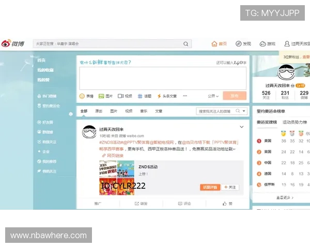This screenshot has width=310, height=248.
Task: Open the ZNDS活动 card thumbnail image
Action: click(x=117, y=178)
